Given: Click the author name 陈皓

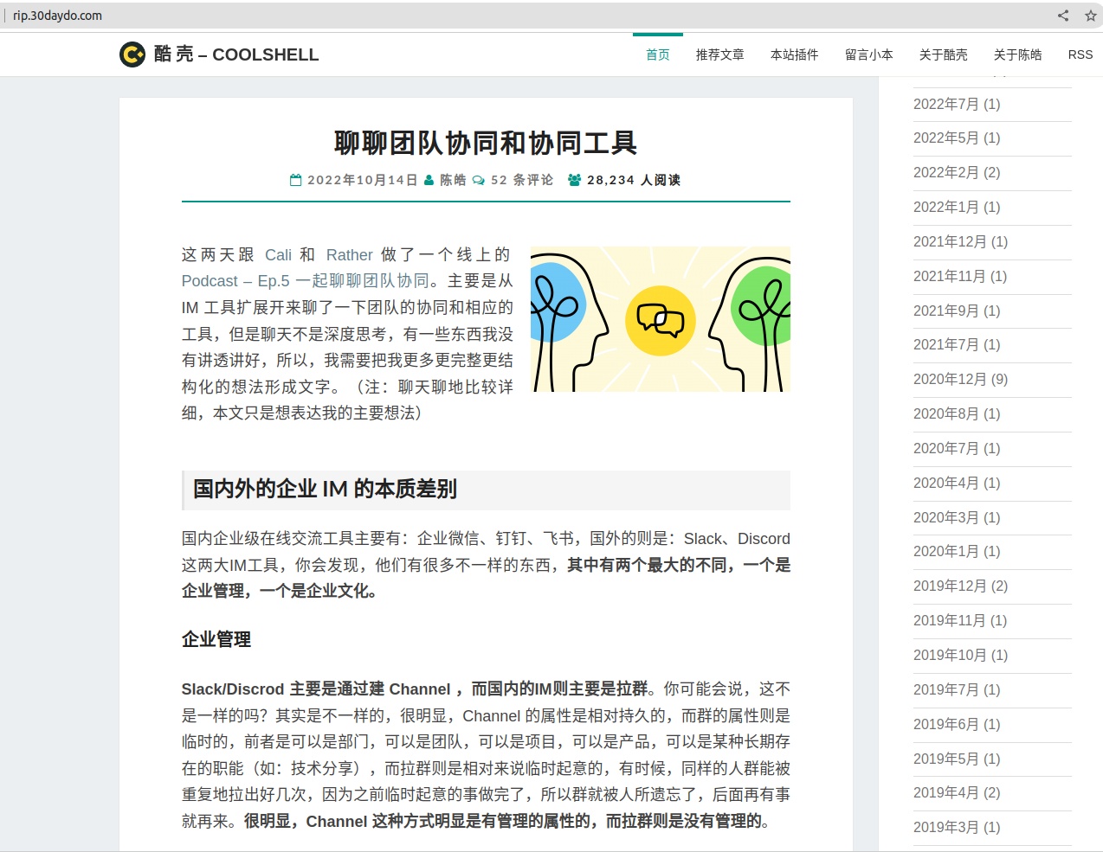Looking at the screenshot, I should pos(453,180).
